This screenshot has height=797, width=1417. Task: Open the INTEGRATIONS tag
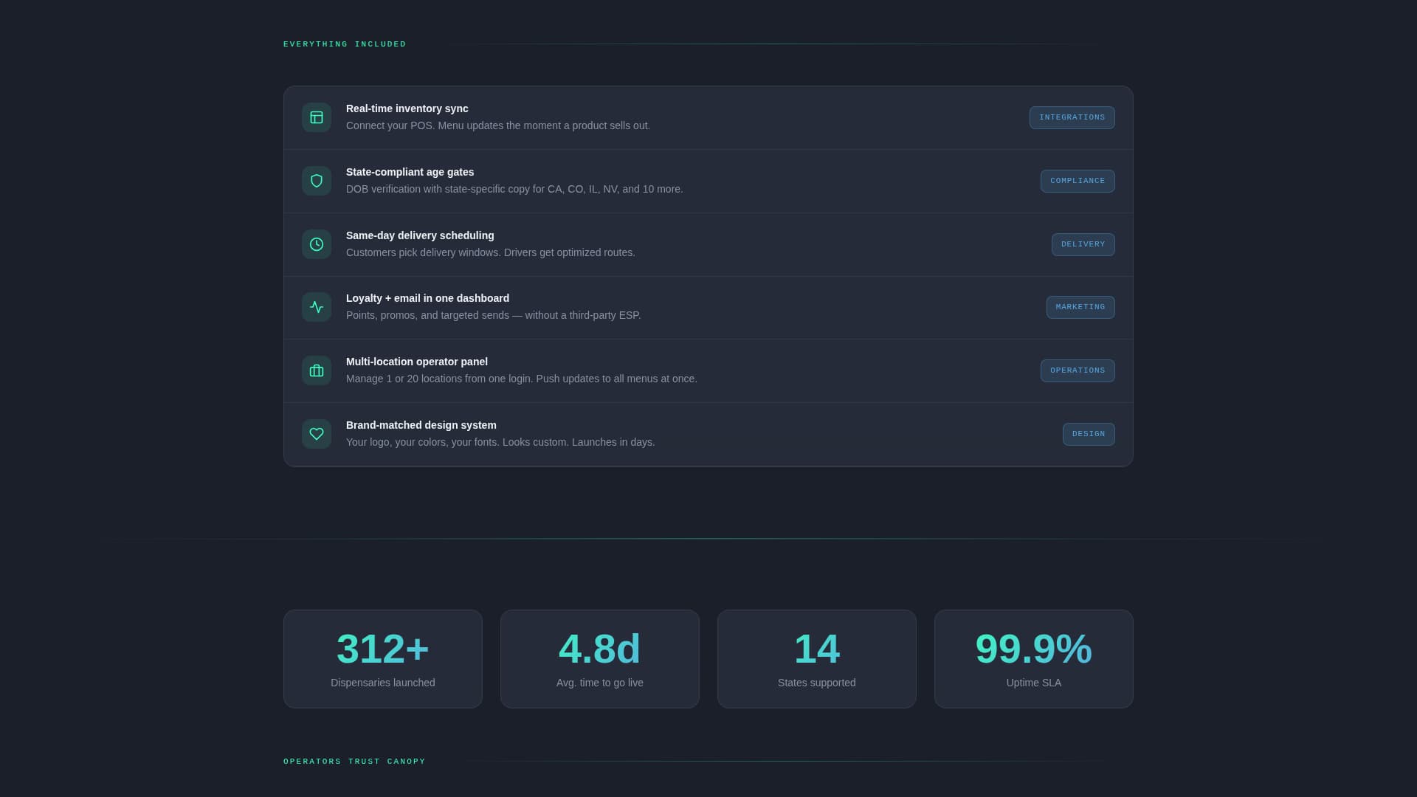pos(1072,117)
